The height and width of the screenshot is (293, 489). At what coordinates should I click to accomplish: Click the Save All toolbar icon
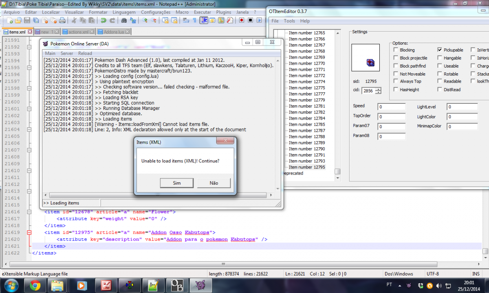36,20
